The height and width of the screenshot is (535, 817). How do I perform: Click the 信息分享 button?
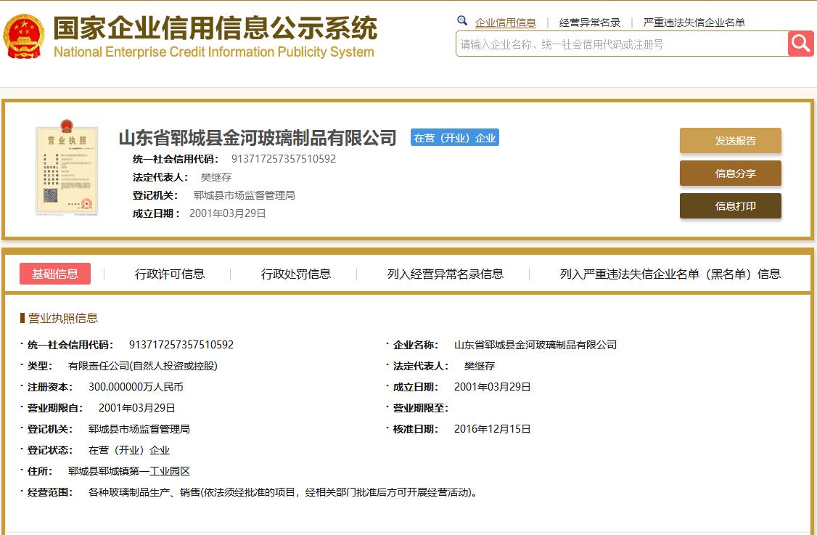coord(730,173)
